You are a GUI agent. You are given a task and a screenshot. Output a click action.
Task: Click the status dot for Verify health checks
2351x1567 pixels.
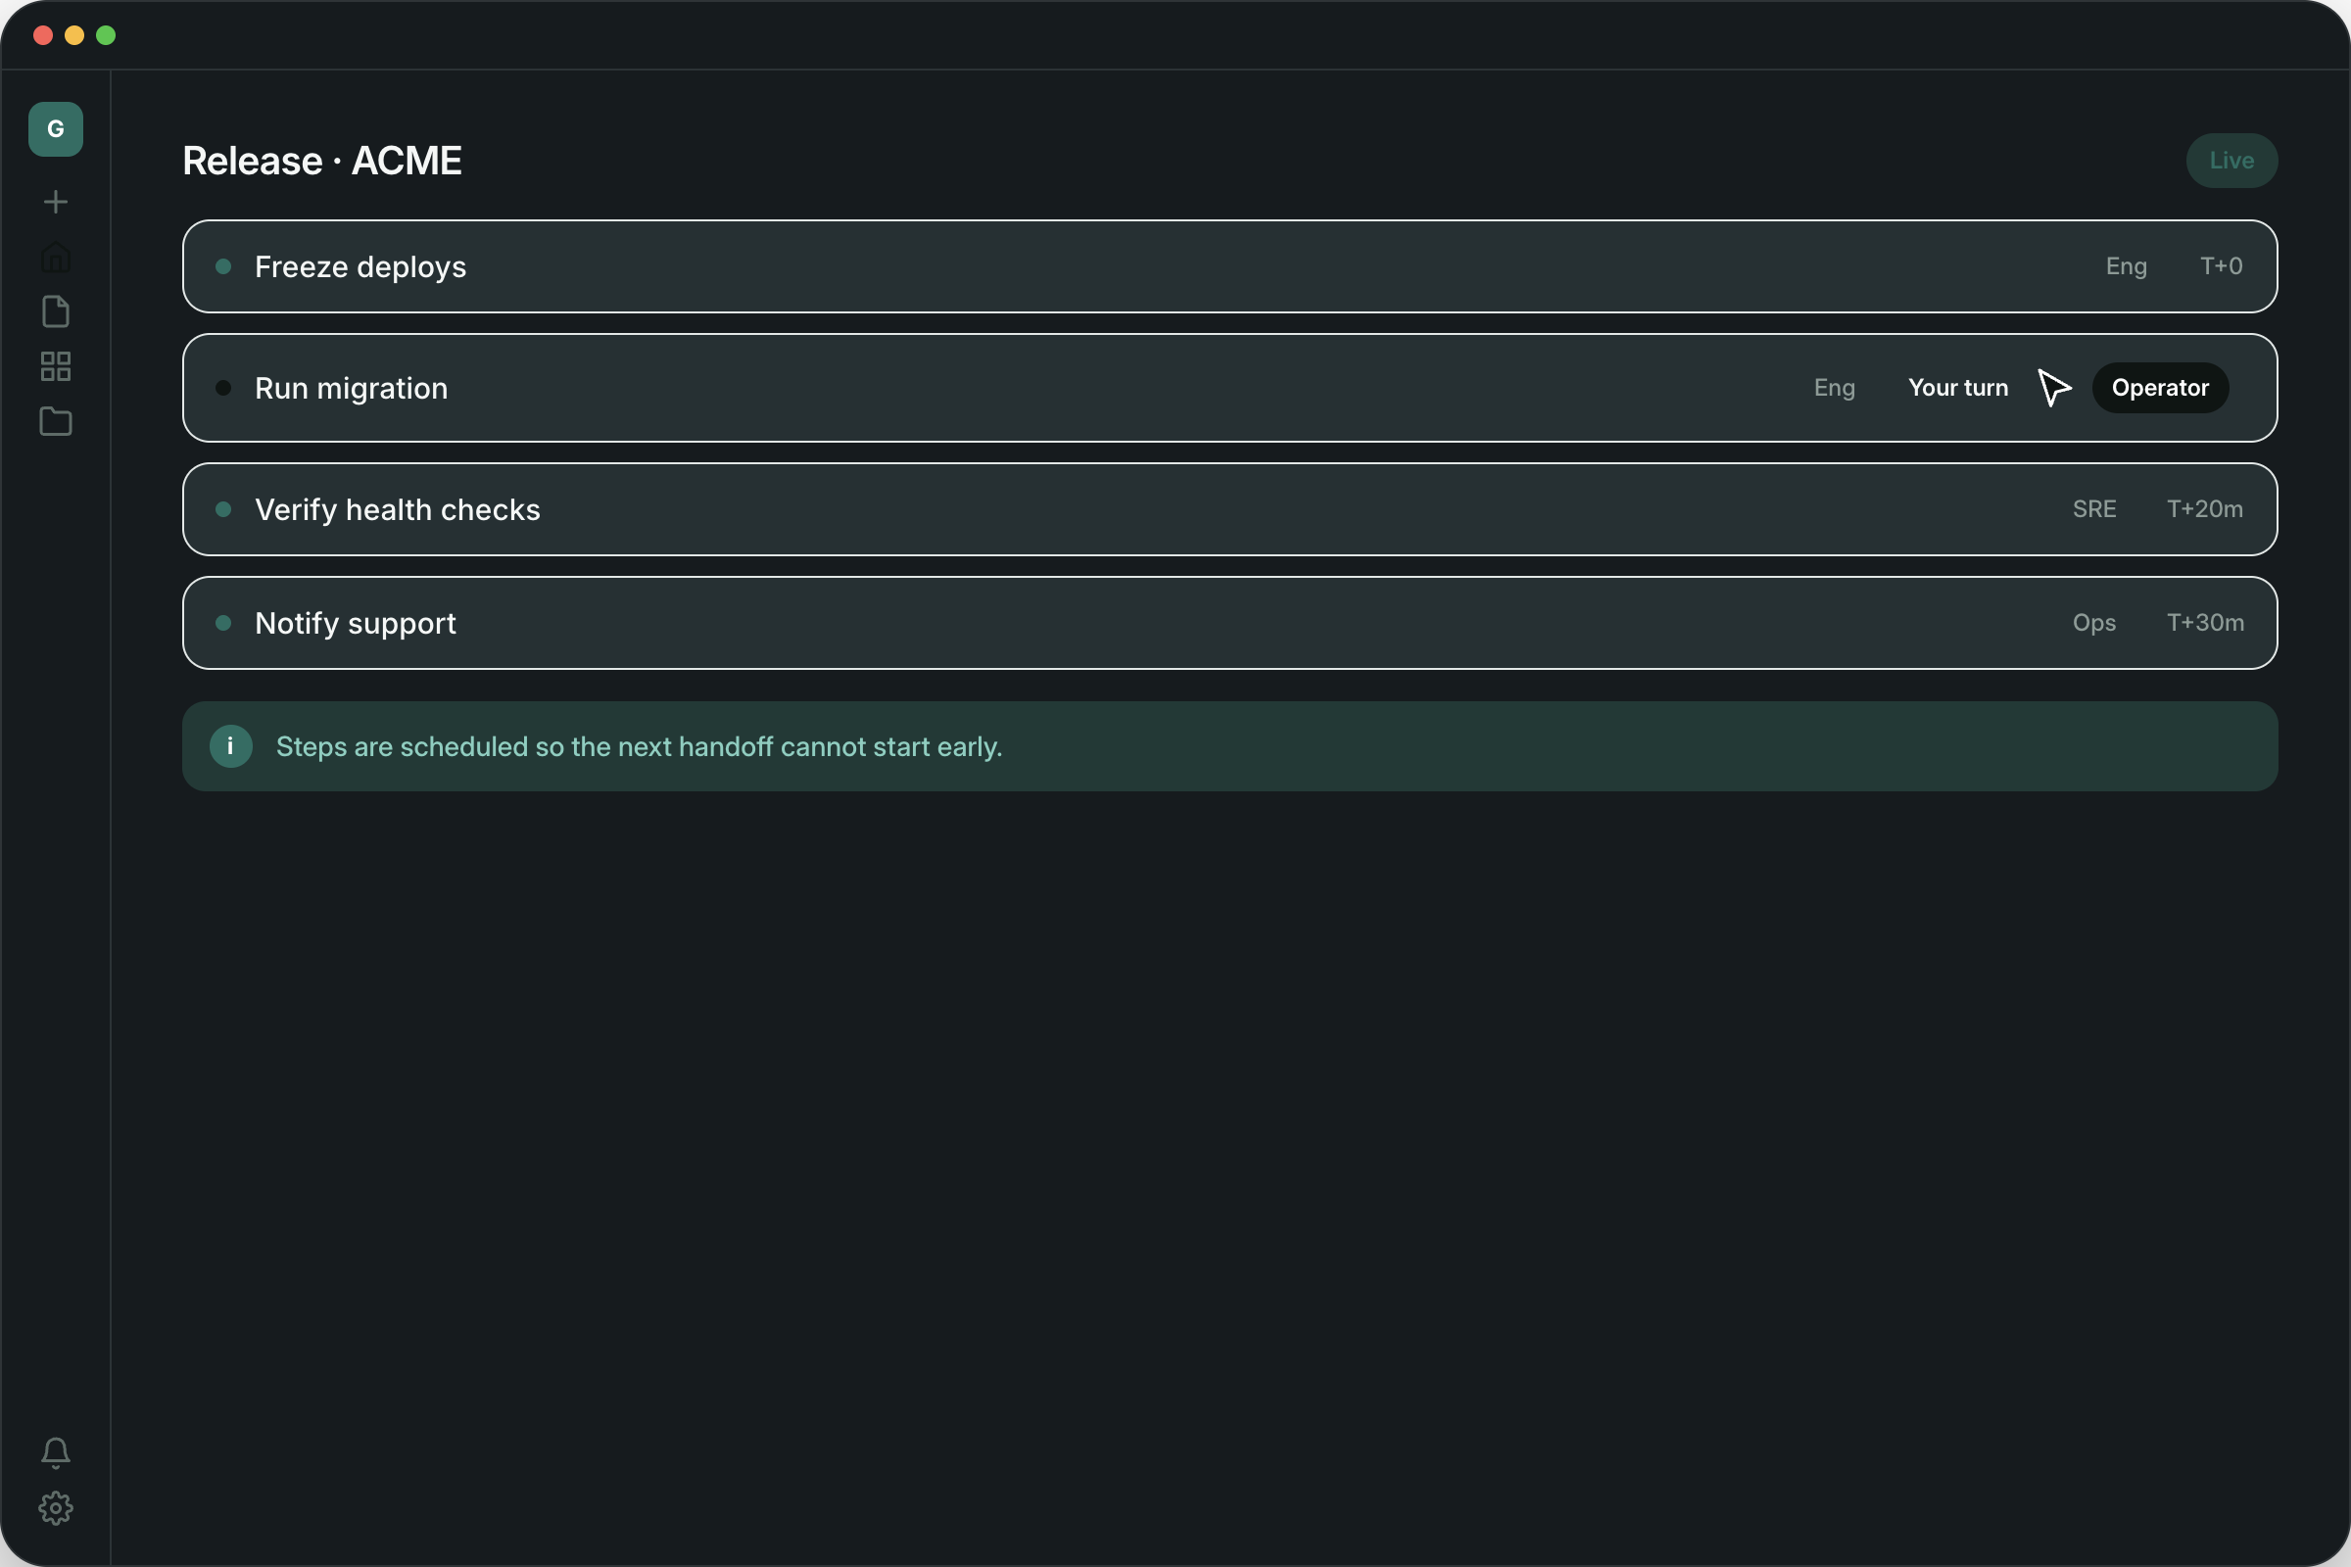click(224, 509)
